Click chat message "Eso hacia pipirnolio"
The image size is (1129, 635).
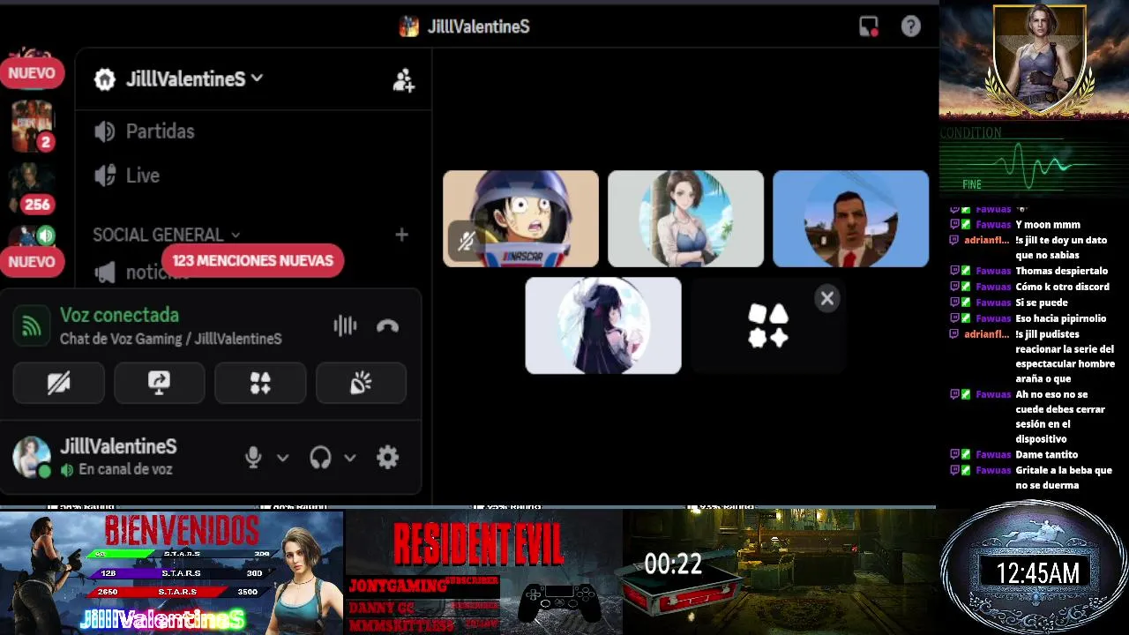(x=1060, y=318)
